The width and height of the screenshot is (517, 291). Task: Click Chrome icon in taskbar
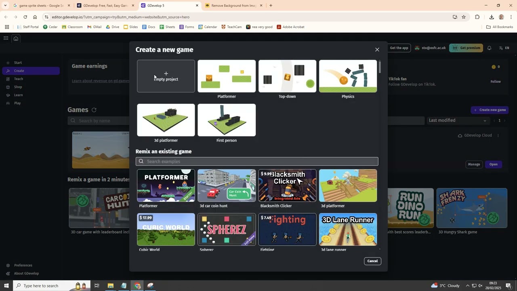pyautogui.click(x=137, y=286)
